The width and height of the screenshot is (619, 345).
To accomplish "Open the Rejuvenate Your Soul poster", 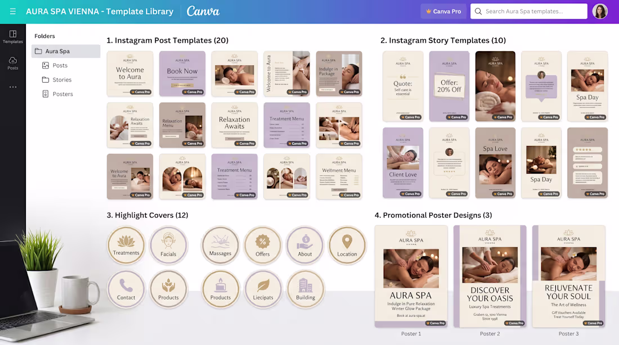I will (x=568, y=276).
